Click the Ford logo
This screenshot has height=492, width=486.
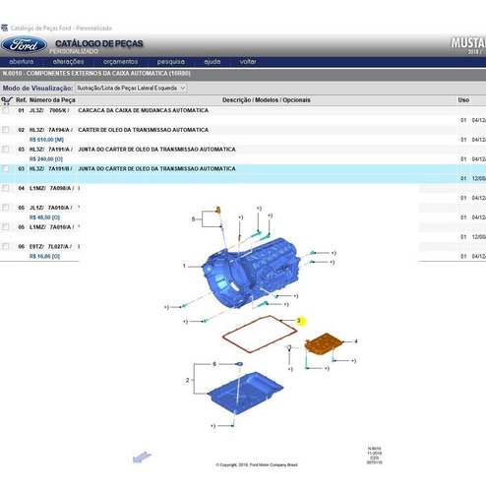pos(24,45)
